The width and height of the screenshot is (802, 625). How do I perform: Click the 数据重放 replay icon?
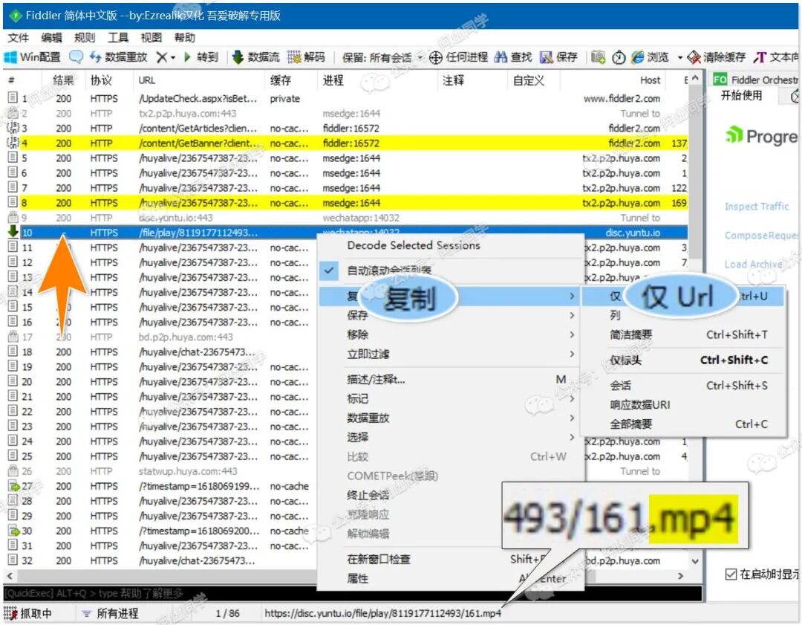click(x=94, y=56)
